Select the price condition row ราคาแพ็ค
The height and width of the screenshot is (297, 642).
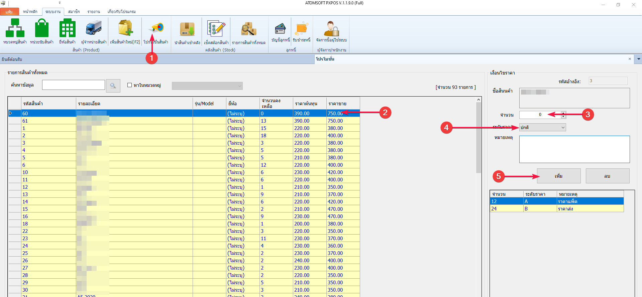coord(557,201)
